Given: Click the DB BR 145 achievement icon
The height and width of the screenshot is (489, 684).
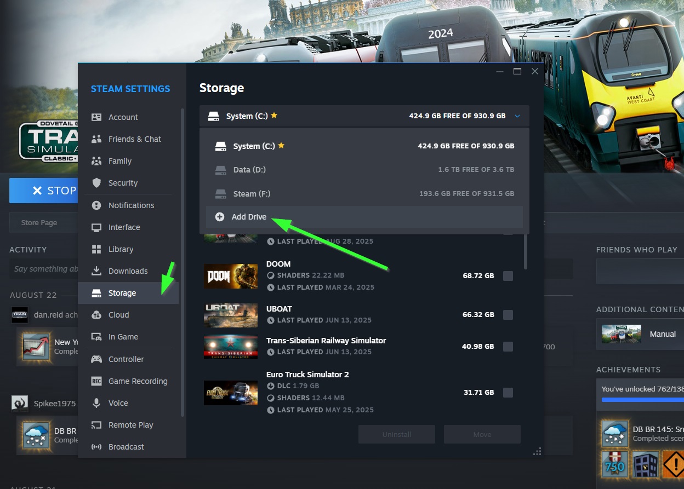Looking at the screenshot, I should tap(615, 434).
